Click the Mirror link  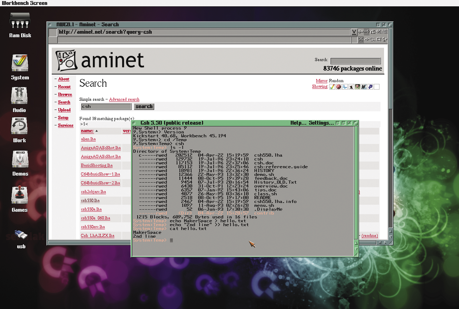(322, 81)
